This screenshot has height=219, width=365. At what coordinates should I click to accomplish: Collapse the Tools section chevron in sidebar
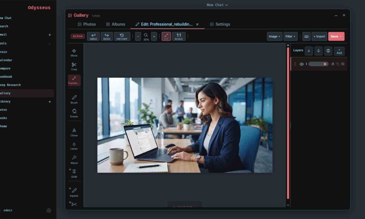[x=50, y=43]
